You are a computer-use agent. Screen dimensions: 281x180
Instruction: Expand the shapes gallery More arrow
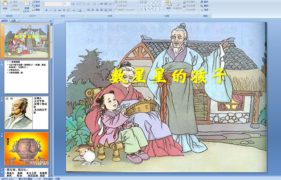click(x=163, y=9)
